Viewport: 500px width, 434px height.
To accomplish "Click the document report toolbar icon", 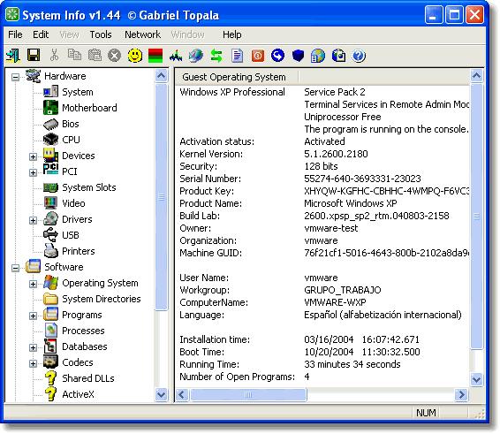I will pos(237,56).
